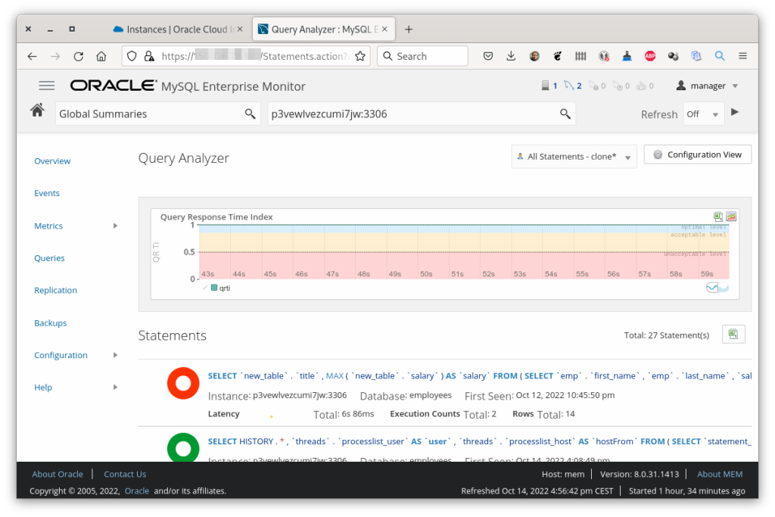This screenshot has width=775, height=517.
Task: Open the Contact Us footer link
Action: click(x=125, y=474)
